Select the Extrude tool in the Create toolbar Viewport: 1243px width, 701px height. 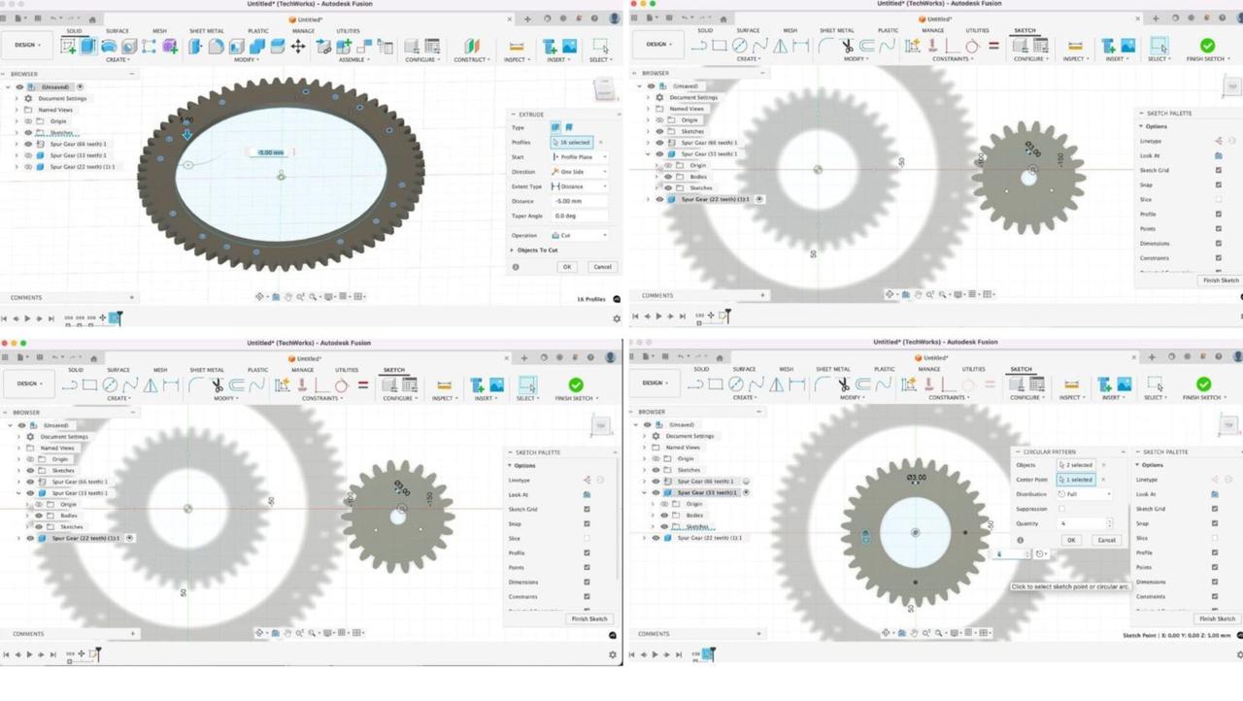[x=88, y=46]
